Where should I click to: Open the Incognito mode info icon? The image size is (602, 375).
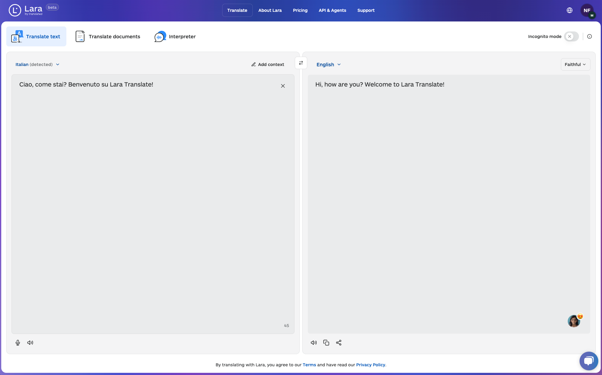coord(590,36)
